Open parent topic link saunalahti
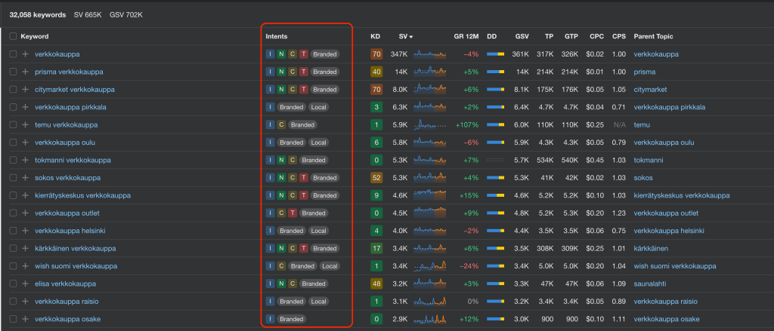The height and width of the screenshot is (331, 774). [x=649, y=283]
